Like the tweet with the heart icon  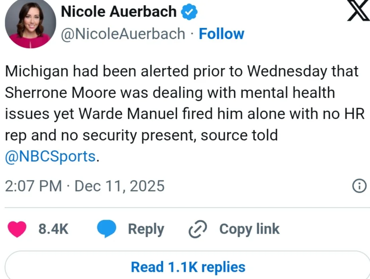pos(18,229)
